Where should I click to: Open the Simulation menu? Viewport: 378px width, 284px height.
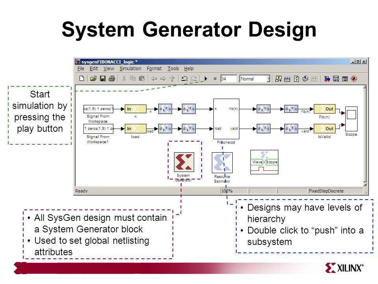[x=130, y=69]
